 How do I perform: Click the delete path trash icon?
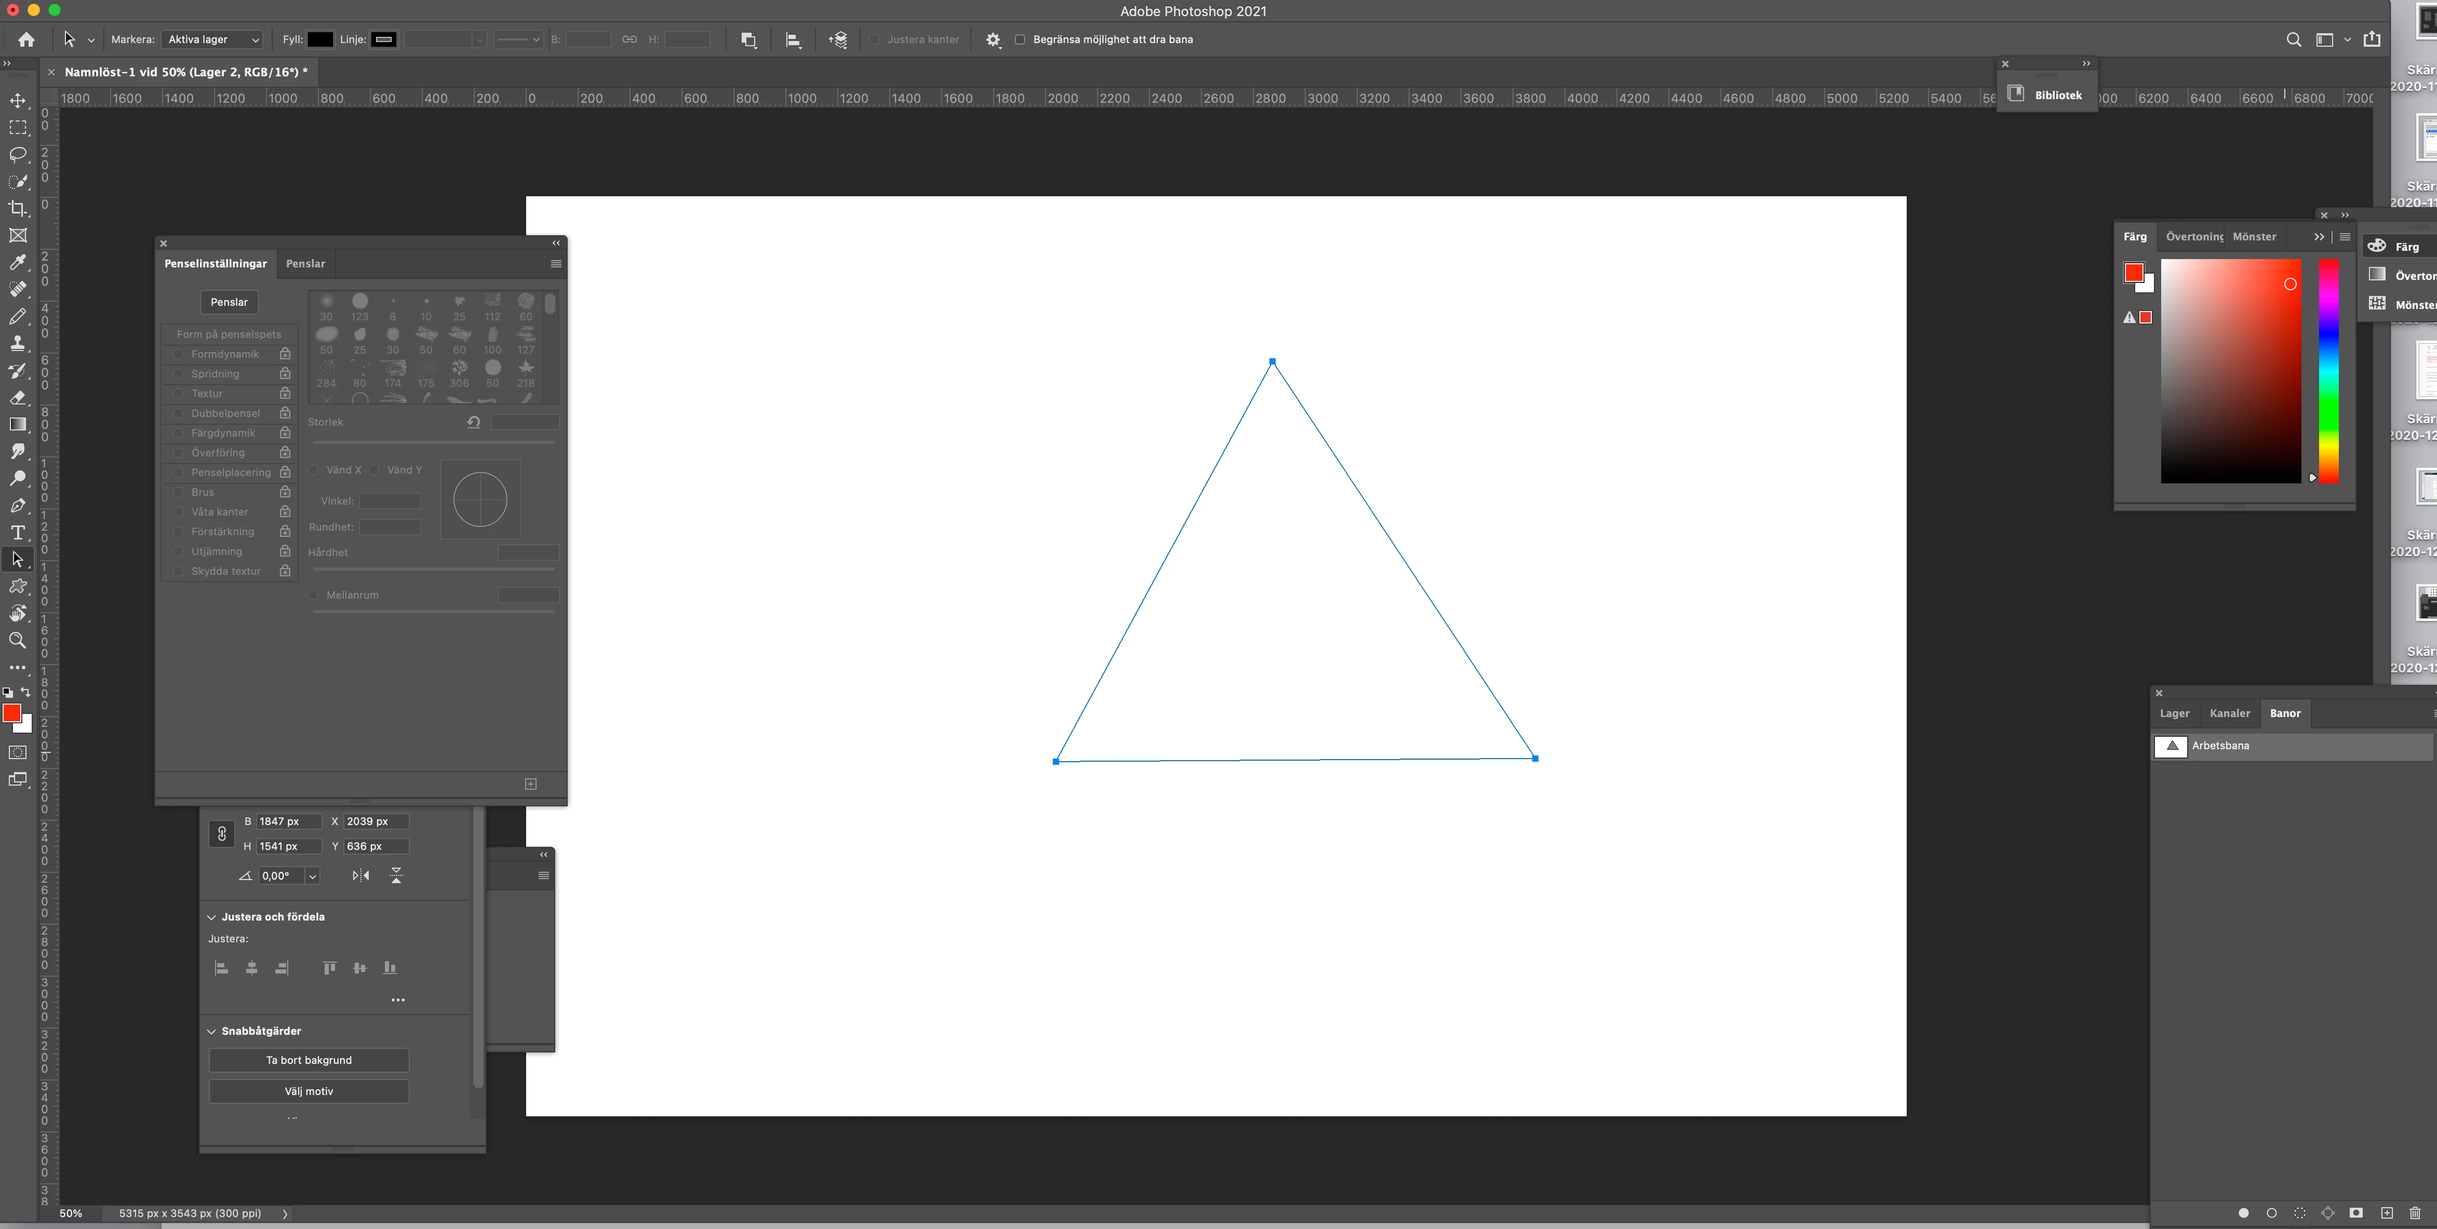[2414, 1213]
